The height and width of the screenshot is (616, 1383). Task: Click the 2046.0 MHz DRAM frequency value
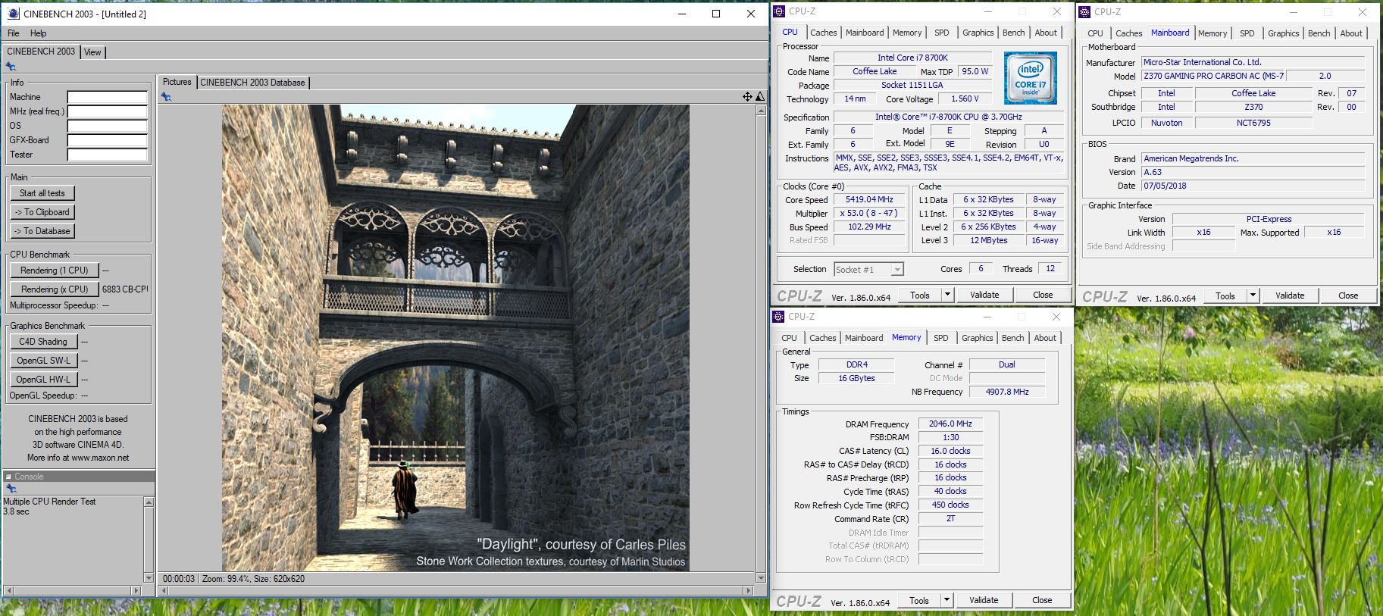950,424
